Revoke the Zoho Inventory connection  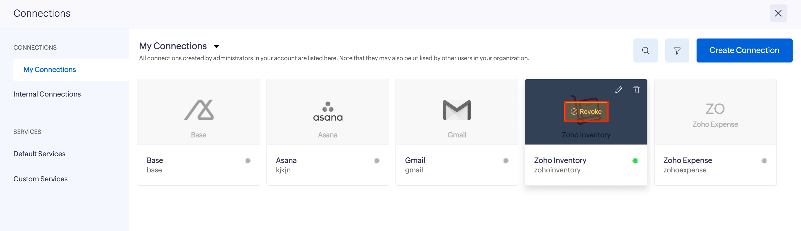tap(586, 112)
